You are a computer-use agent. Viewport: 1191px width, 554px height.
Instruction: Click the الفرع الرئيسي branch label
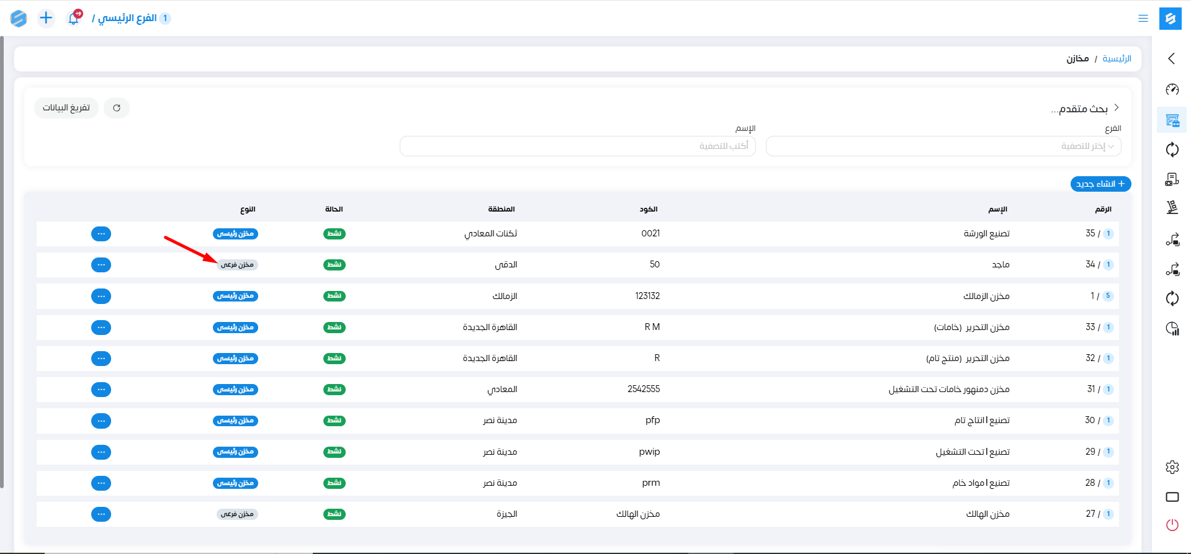pos(128,18)
